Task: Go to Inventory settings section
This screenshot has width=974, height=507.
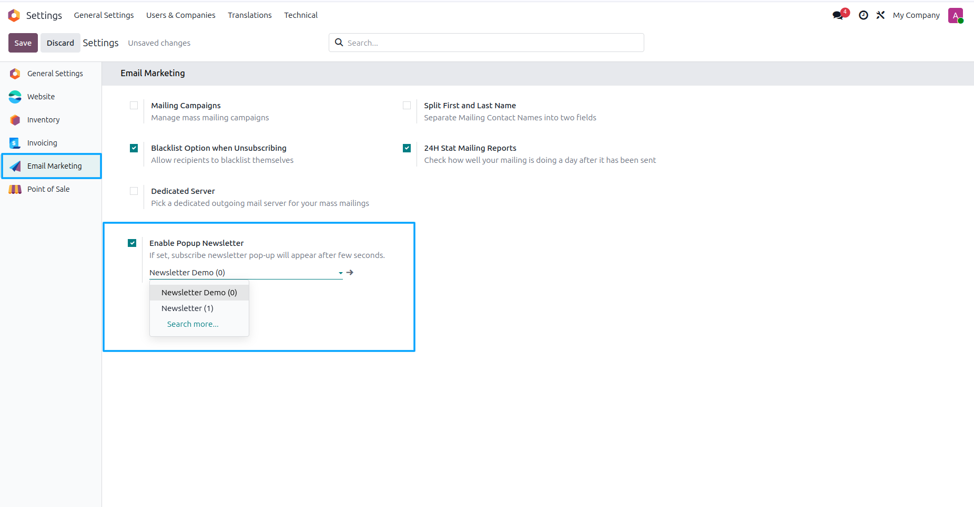Action: [x=51, y=120]
